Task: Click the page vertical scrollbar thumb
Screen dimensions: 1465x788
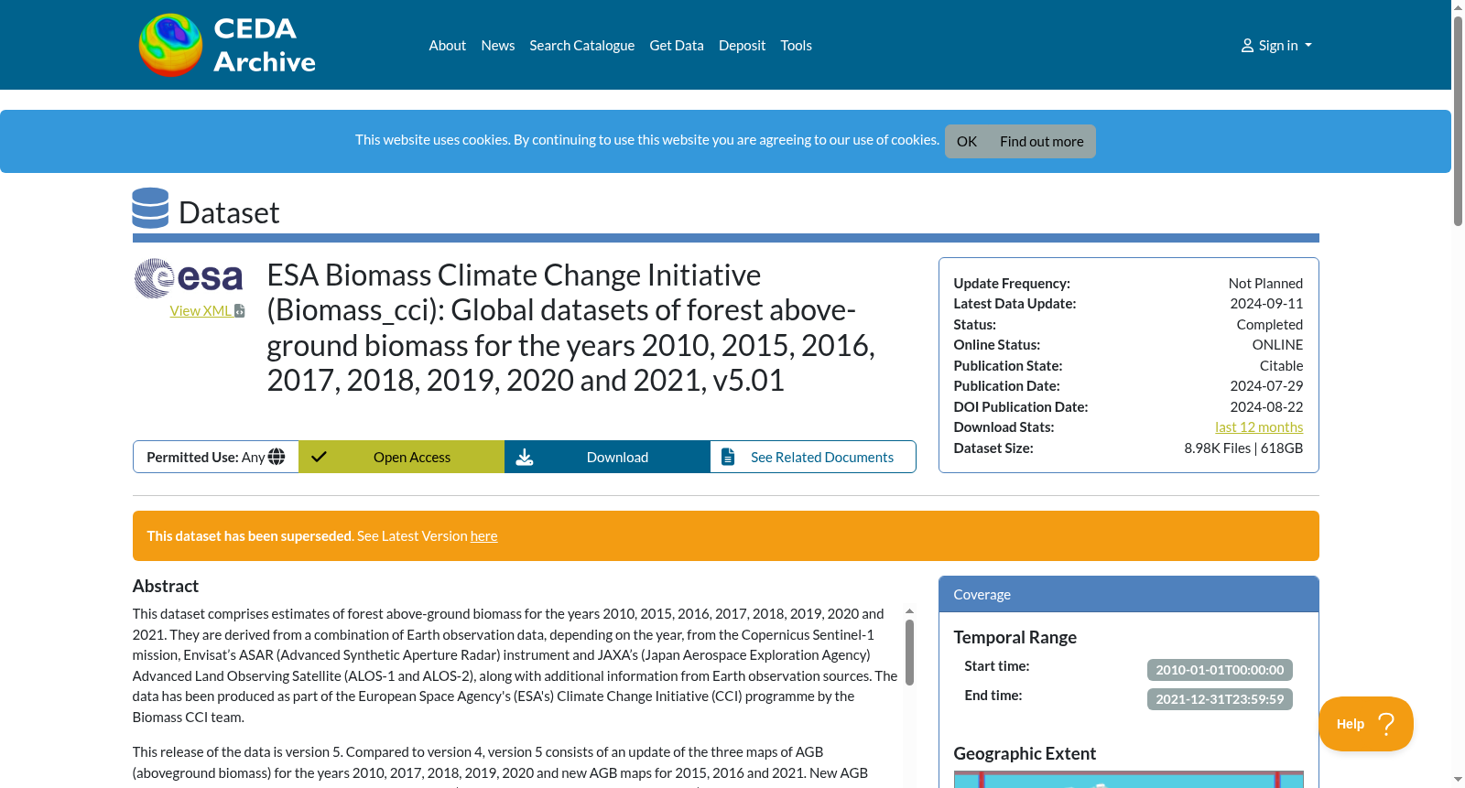Action: tap(1458, 119)
